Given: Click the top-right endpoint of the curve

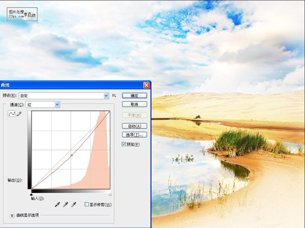Looking at the screenshot, I should tap(110, 112).
